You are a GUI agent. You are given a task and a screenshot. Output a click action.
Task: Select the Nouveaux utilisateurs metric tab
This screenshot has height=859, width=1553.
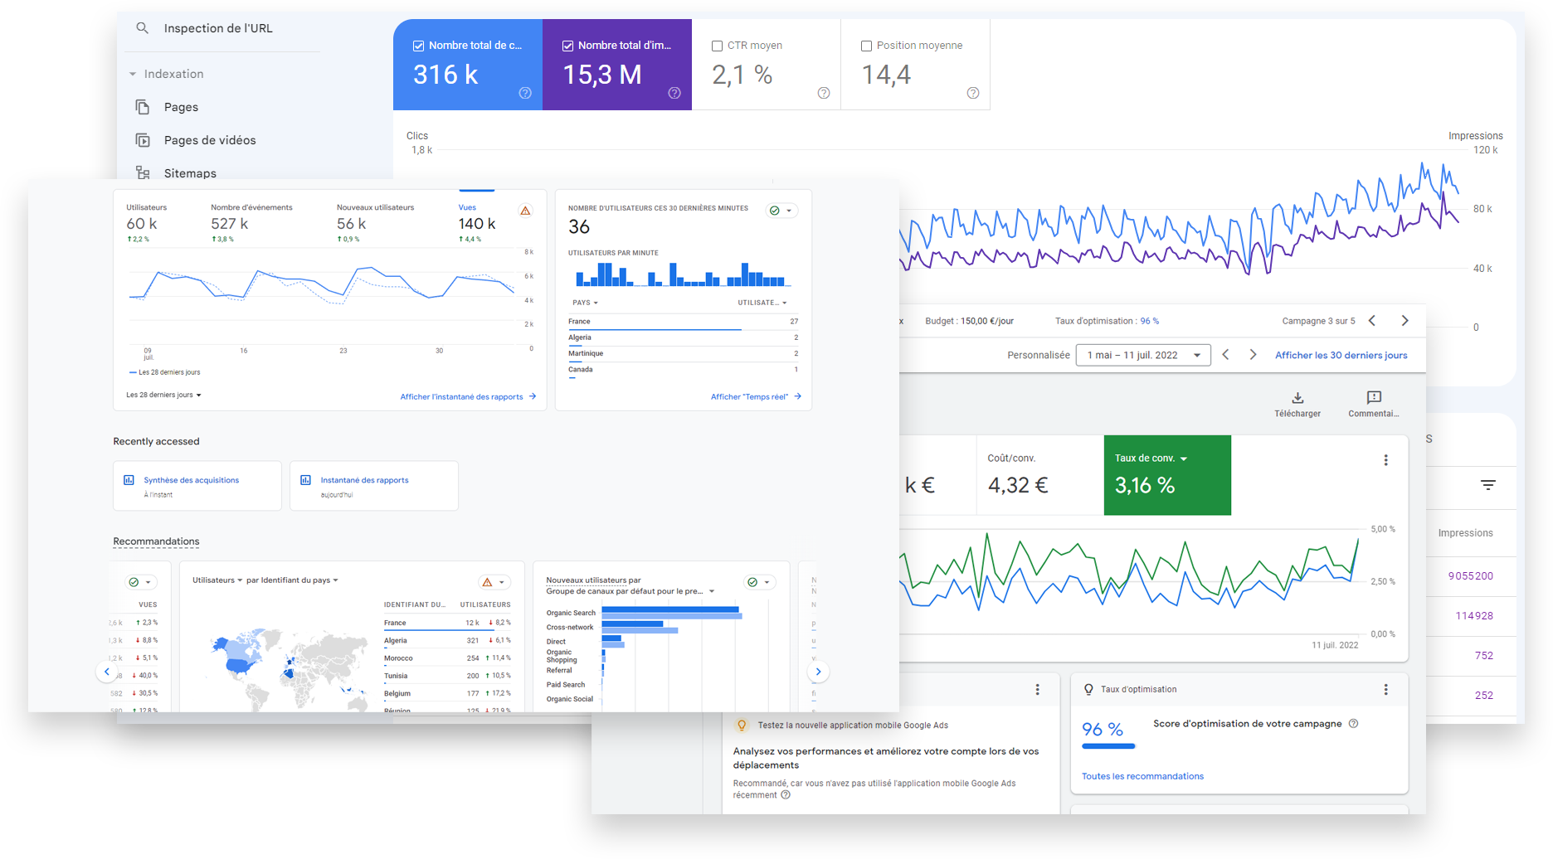click(x=375, y=222)
